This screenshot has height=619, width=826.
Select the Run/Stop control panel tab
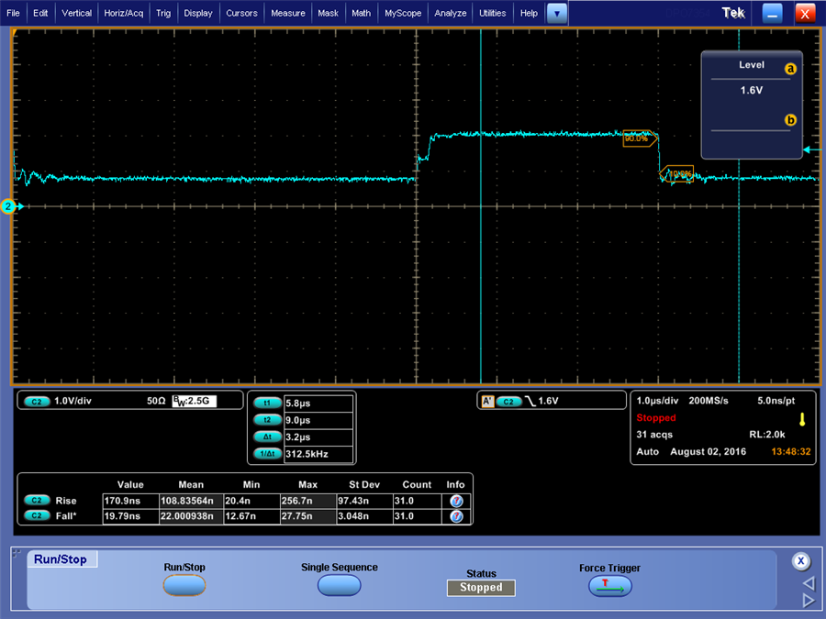(61, 559)
